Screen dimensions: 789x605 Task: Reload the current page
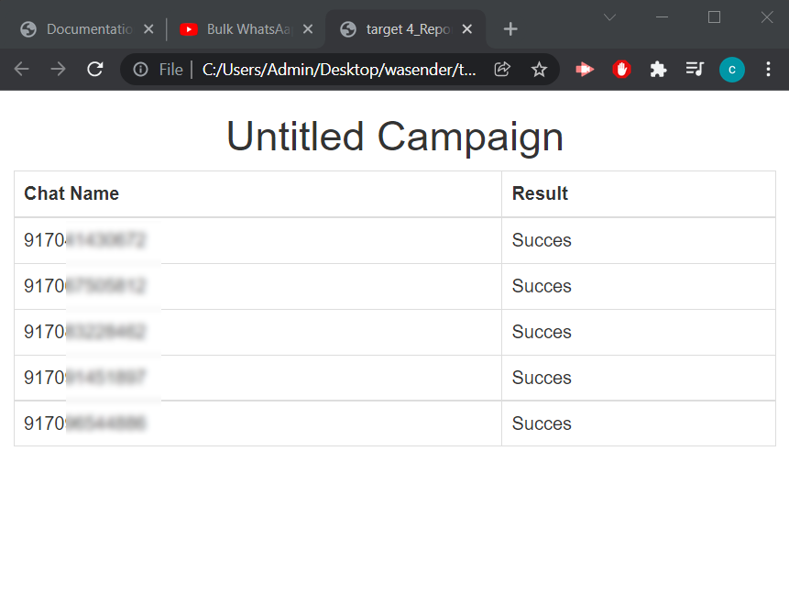94,70
